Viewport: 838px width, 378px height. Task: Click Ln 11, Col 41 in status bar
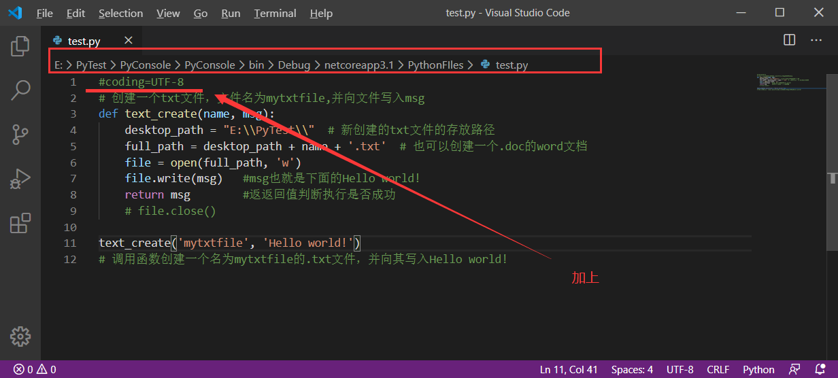point(569,370)
